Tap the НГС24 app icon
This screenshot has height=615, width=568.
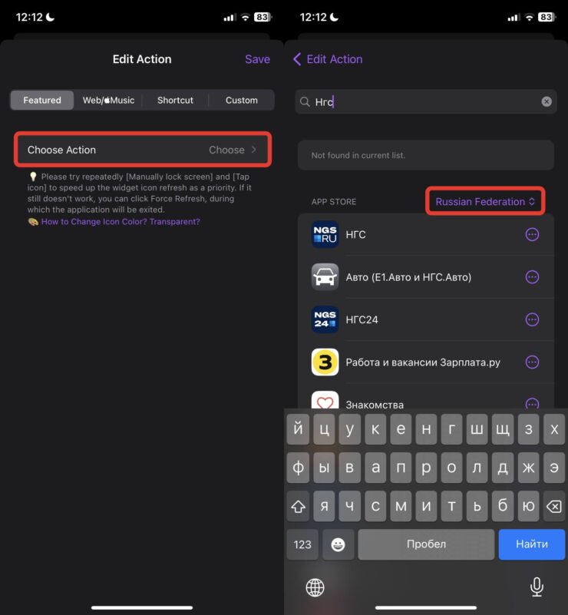tap(325, 319)
